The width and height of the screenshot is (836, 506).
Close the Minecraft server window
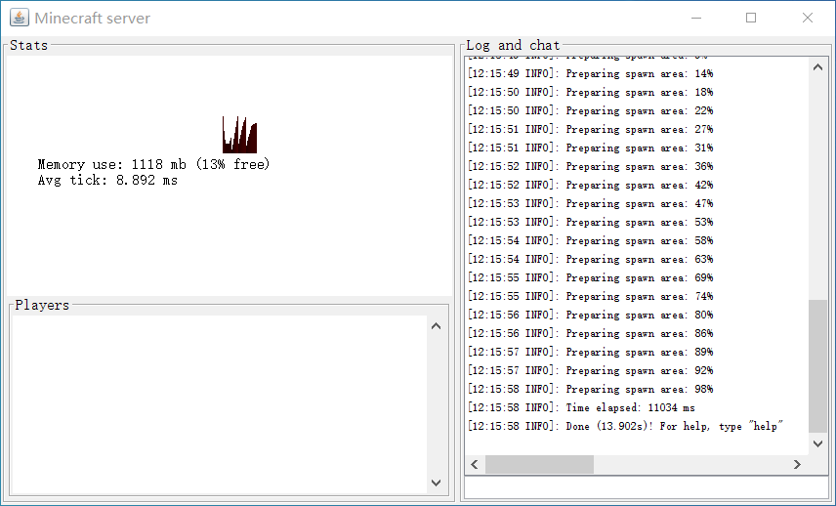(808, 18)
